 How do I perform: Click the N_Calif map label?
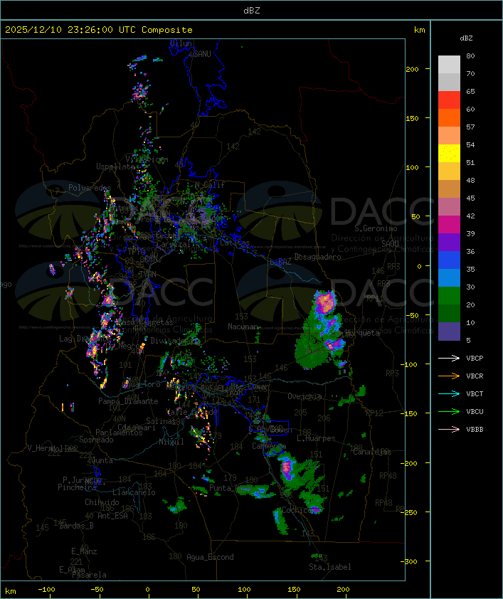pyautogui.click(x=210, y=185)
